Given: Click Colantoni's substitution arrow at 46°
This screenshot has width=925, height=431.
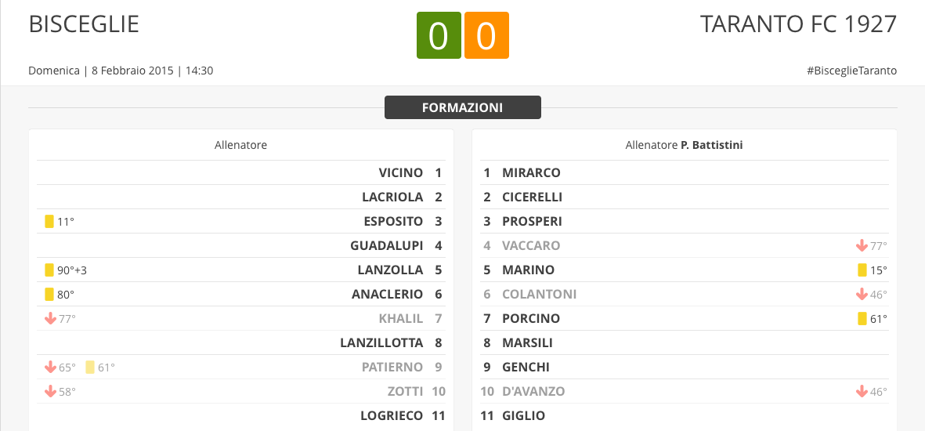Looking at the screenshot, I should pos(862,294).
